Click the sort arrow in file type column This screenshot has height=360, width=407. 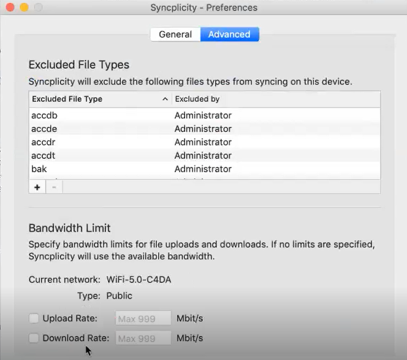(x=165, y=99)
